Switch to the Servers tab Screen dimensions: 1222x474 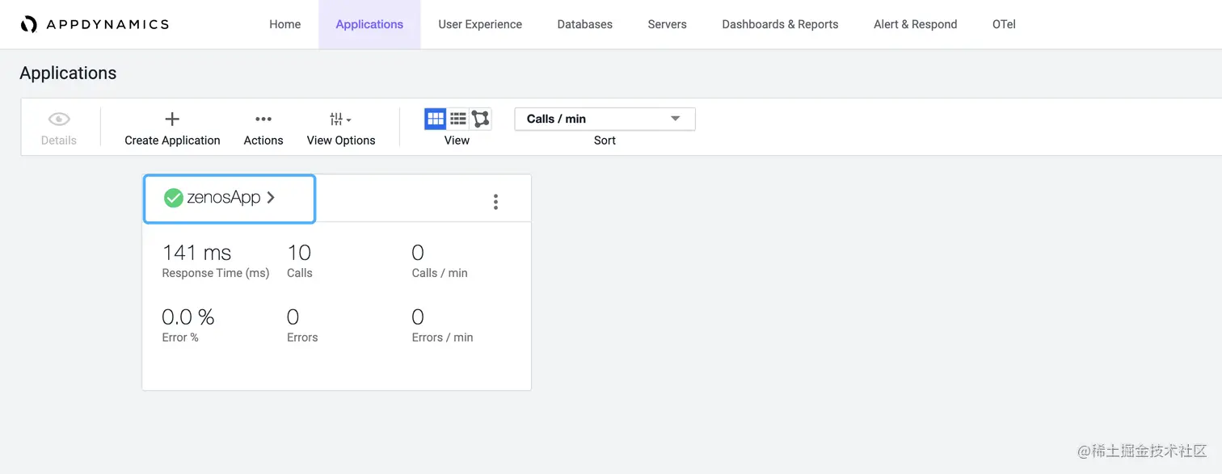click(x=667, y=24)
